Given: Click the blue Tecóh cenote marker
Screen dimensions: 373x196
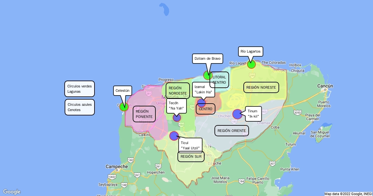Looking at the screenshot, I should tap(177, 117).
